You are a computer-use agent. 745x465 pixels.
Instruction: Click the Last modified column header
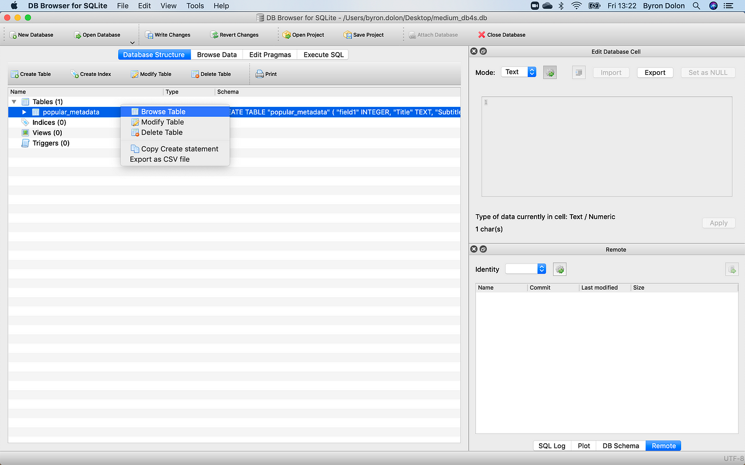point(605,288)
